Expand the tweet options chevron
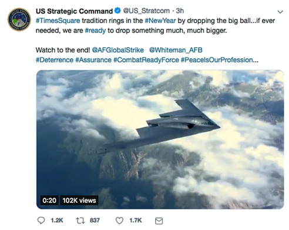Image resolution: width=289 pixels, height=230 pixels. coord(280,12)
